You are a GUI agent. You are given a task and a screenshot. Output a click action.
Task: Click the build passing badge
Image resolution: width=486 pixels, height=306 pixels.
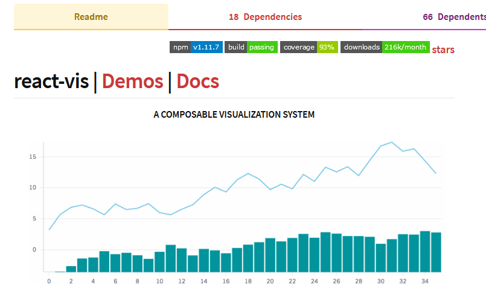click(x=251, y=47)
